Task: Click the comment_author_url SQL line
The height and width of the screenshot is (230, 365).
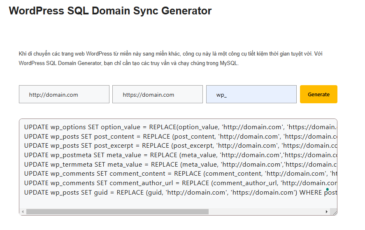Action: tap(180, 183)
